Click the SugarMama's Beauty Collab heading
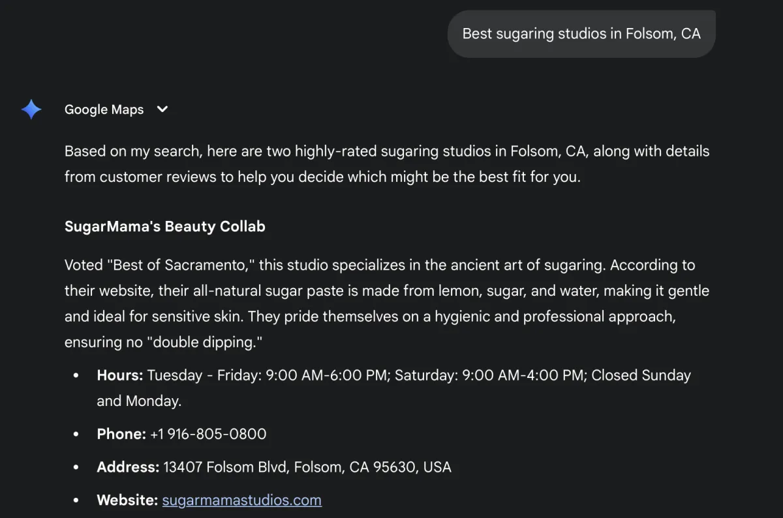 pos(165,227)
